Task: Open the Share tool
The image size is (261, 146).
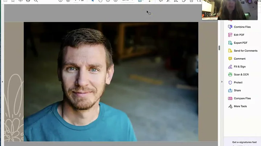Action: [x=235, y=90]
